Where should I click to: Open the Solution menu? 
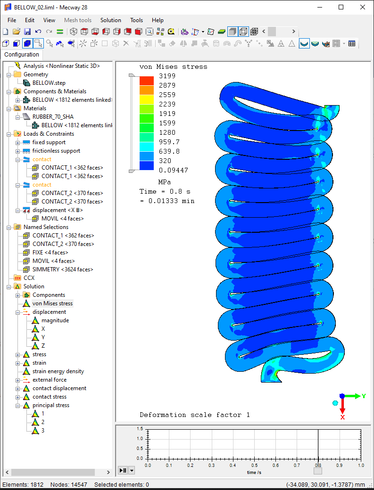[x=111, y=20]
